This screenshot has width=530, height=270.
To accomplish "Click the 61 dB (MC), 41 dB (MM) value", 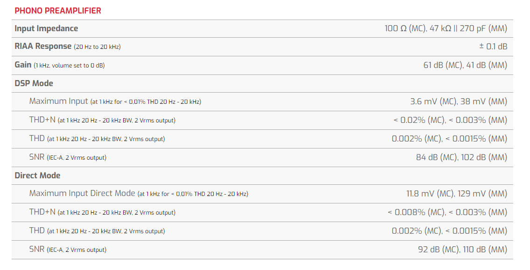I will [465, 65].
